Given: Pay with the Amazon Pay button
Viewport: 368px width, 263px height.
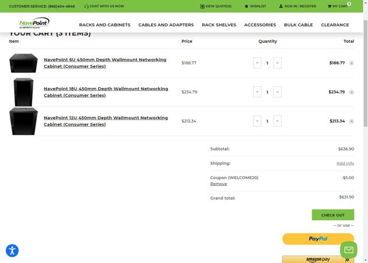Looking at the screenshot, I should [x=318, y=259].
